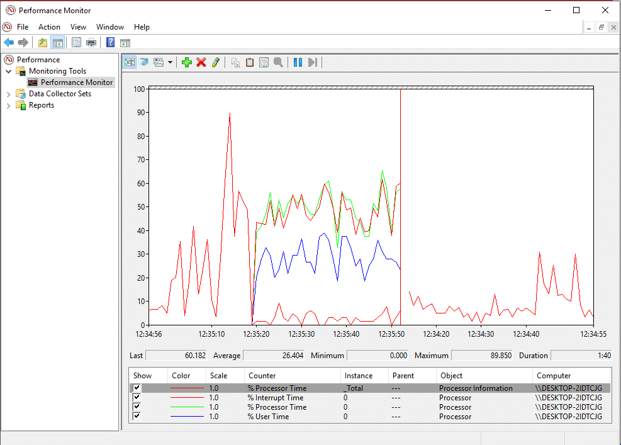Click the Freeze Display pause button
Screen dimensions: 621x445
[298, 62]
